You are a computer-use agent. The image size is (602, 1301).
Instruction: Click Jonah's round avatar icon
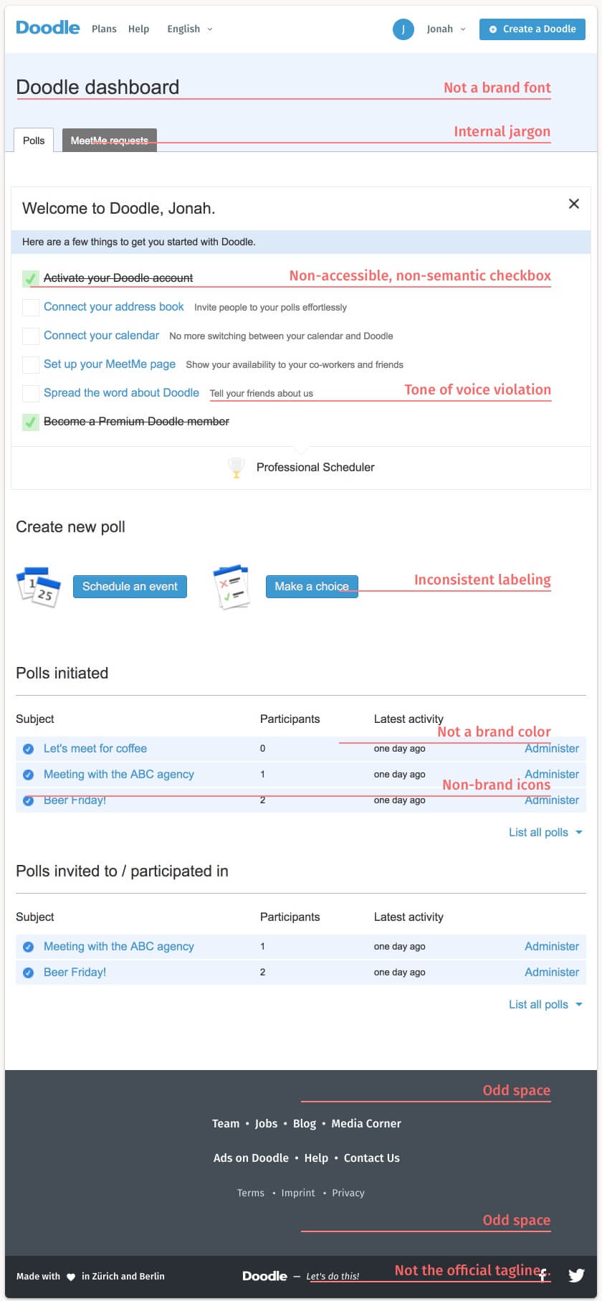[403, 29]
